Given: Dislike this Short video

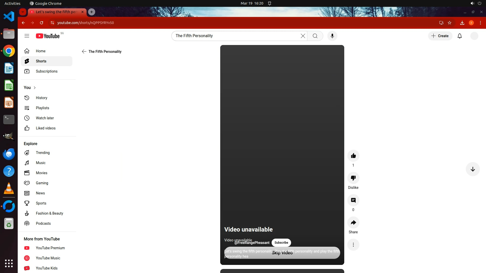Looking at the screenshot, I should [x=353, y=178].
